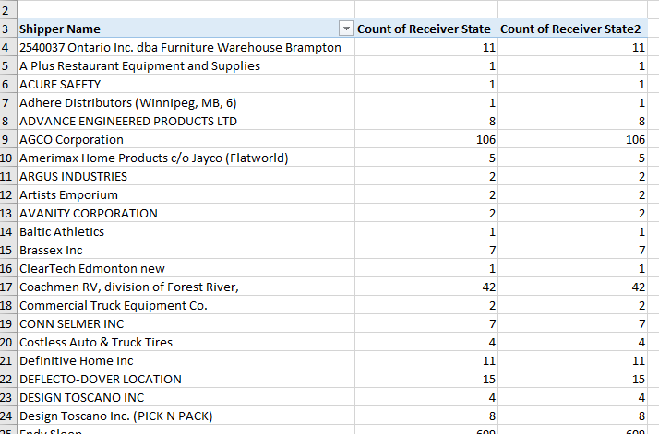659x434 pixels.
Task: Select the Design Toscano Inc. (PICK N PACK) cell
Action: pyautogui.click(x=186, y=416)
